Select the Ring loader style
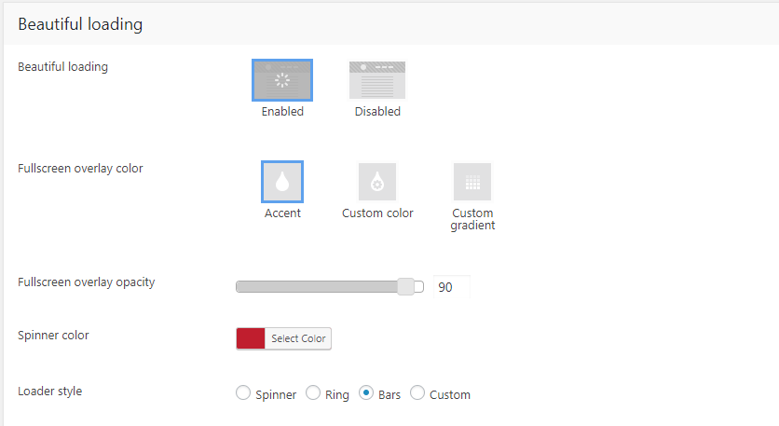The image size is (779, 426). point(313,393)
